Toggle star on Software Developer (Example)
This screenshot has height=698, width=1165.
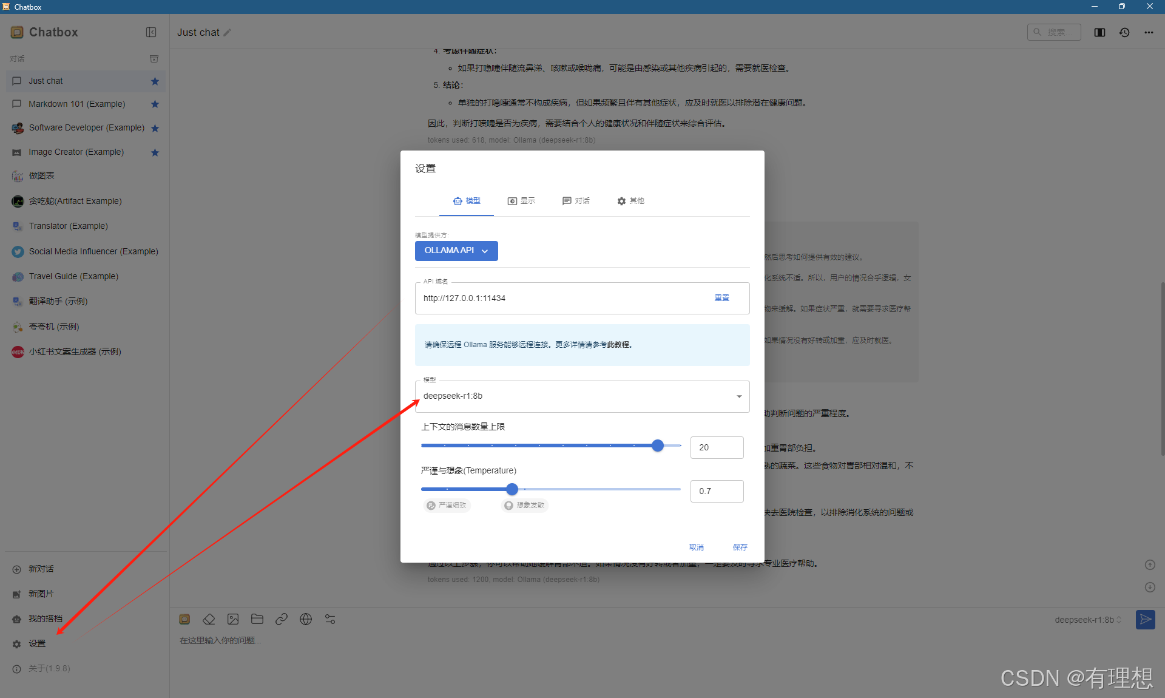155,128
